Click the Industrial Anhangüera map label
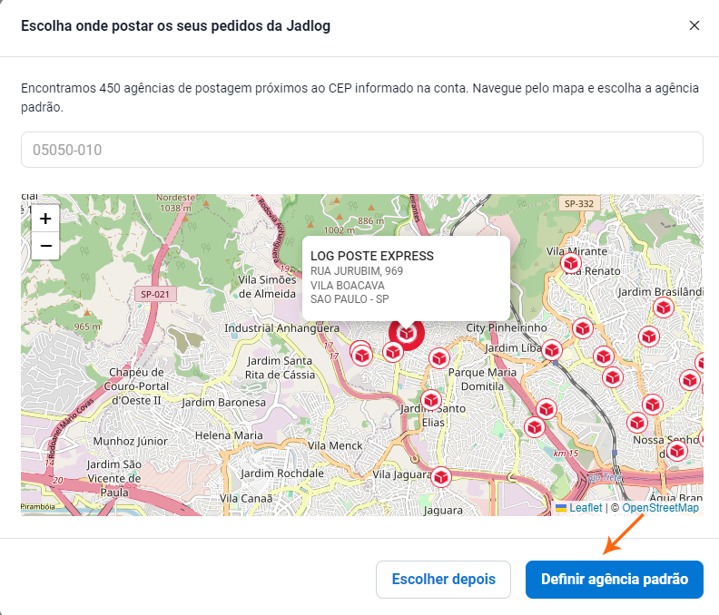The height and width of the screenshot is (615, 719). pyautogui.click(x=281, y=328)
